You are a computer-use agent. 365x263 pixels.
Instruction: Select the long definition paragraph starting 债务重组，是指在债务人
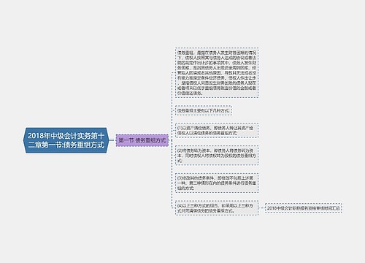tap(217, 73)
